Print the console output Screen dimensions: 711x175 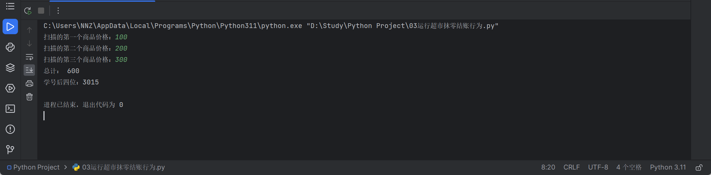(29, 83)
